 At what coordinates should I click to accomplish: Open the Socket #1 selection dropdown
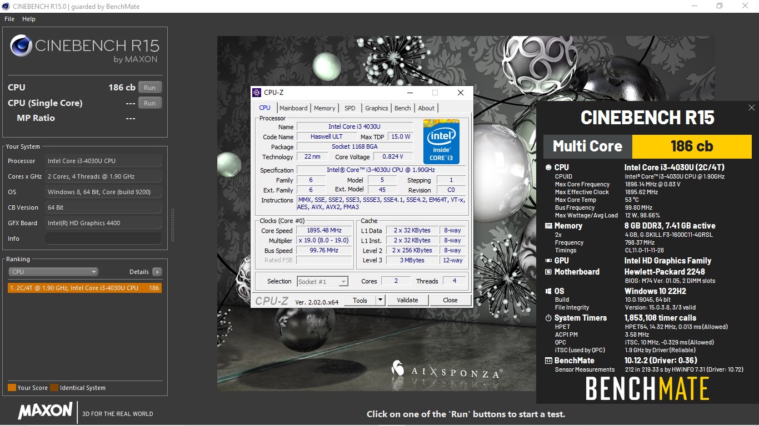pos(322,281)
